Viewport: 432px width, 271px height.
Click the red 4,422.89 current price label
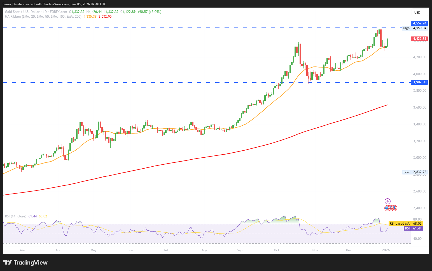[x=419, y=39]
